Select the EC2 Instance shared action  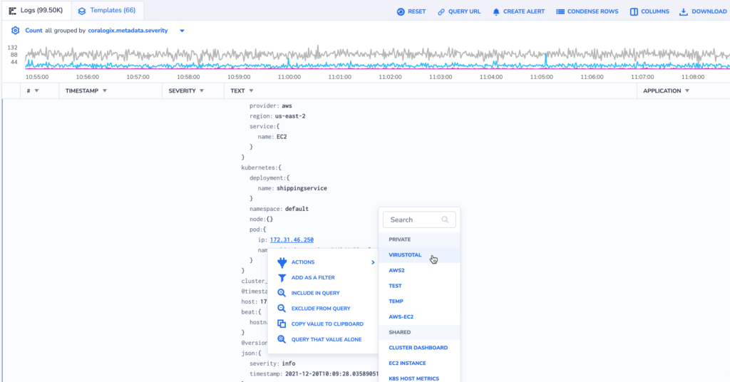pos(419,363)
